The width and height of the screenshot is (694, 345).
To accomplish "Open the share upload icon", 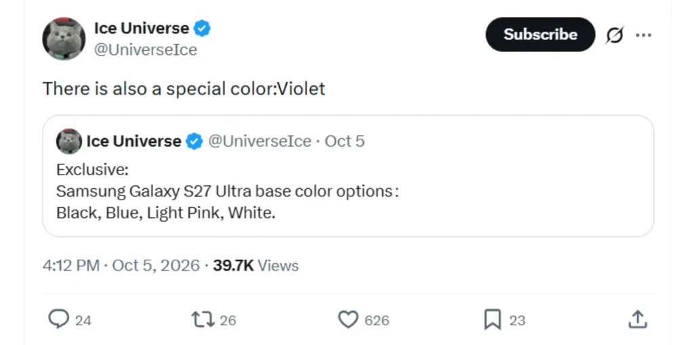I will (x=638, y=319).
